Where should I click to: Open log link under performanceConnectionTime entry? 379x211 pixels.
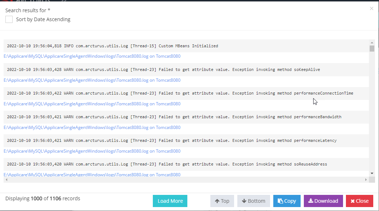click(92, 104)
